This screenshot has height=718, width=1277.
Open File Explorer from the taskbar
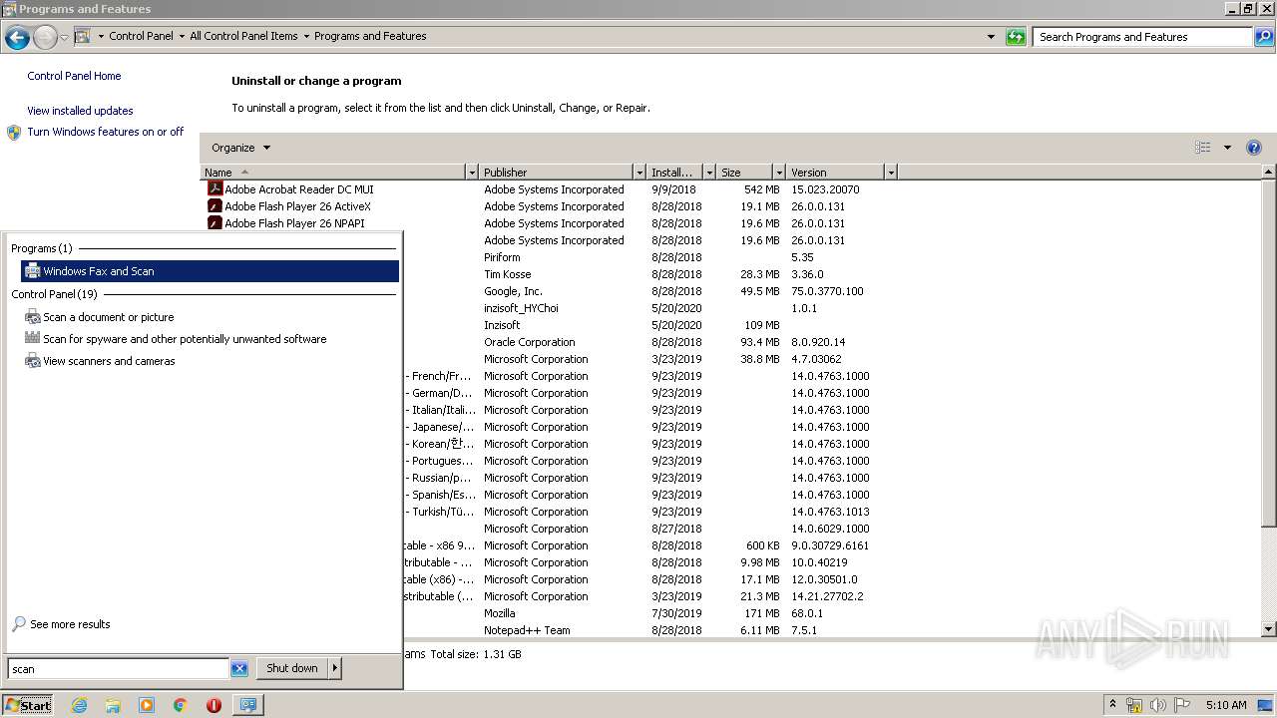click(113, 705)
